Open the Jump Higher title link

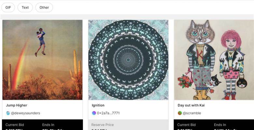(x=17, y=105)
